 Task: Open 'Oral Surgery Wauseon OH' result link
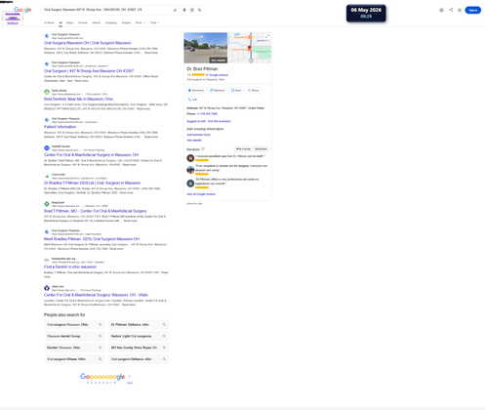(x=88, y=43)
